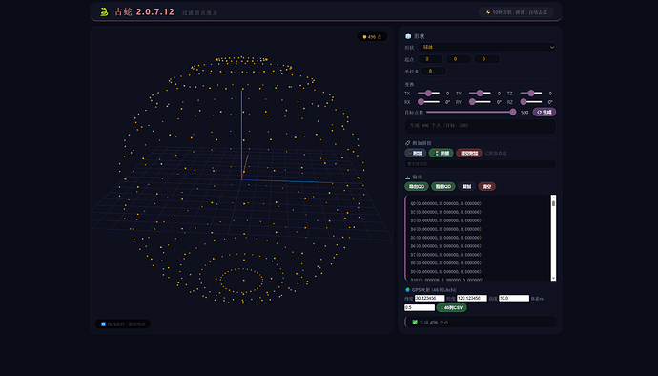Click the orange dot 496 points badge
Viewport: 658px width, 376px height.
(372, 37)
